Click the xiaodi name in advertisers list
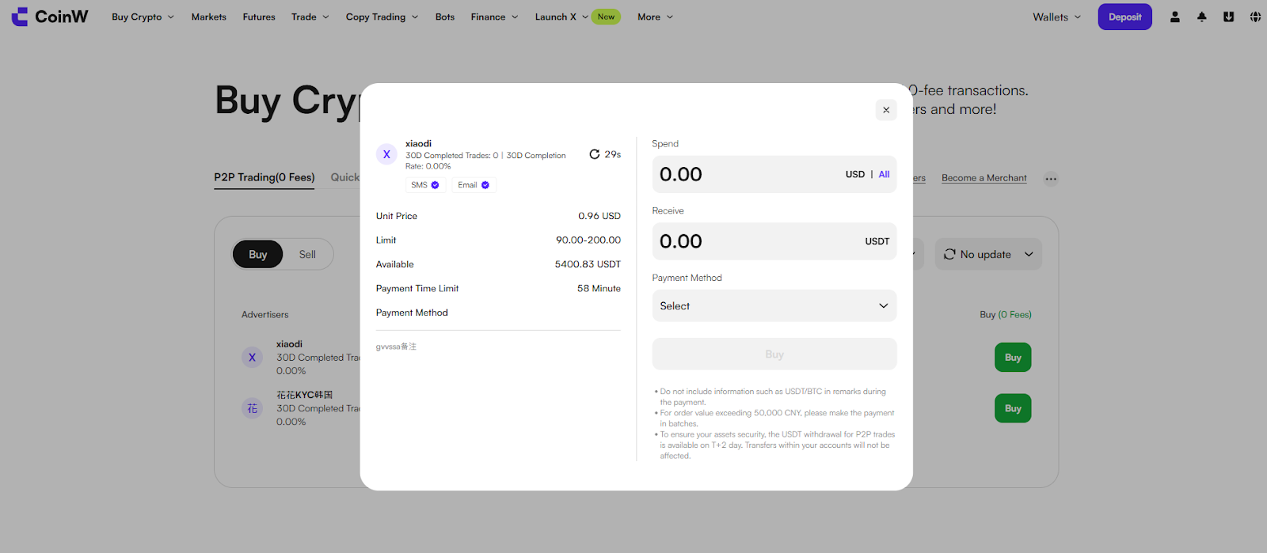 coord(289,344)
